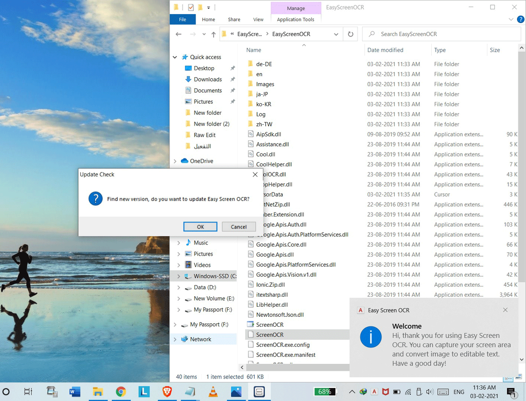This screenshot has width=526, height=401.
Task: Expand the OneDrive tree node
Action: coord(175,161)
